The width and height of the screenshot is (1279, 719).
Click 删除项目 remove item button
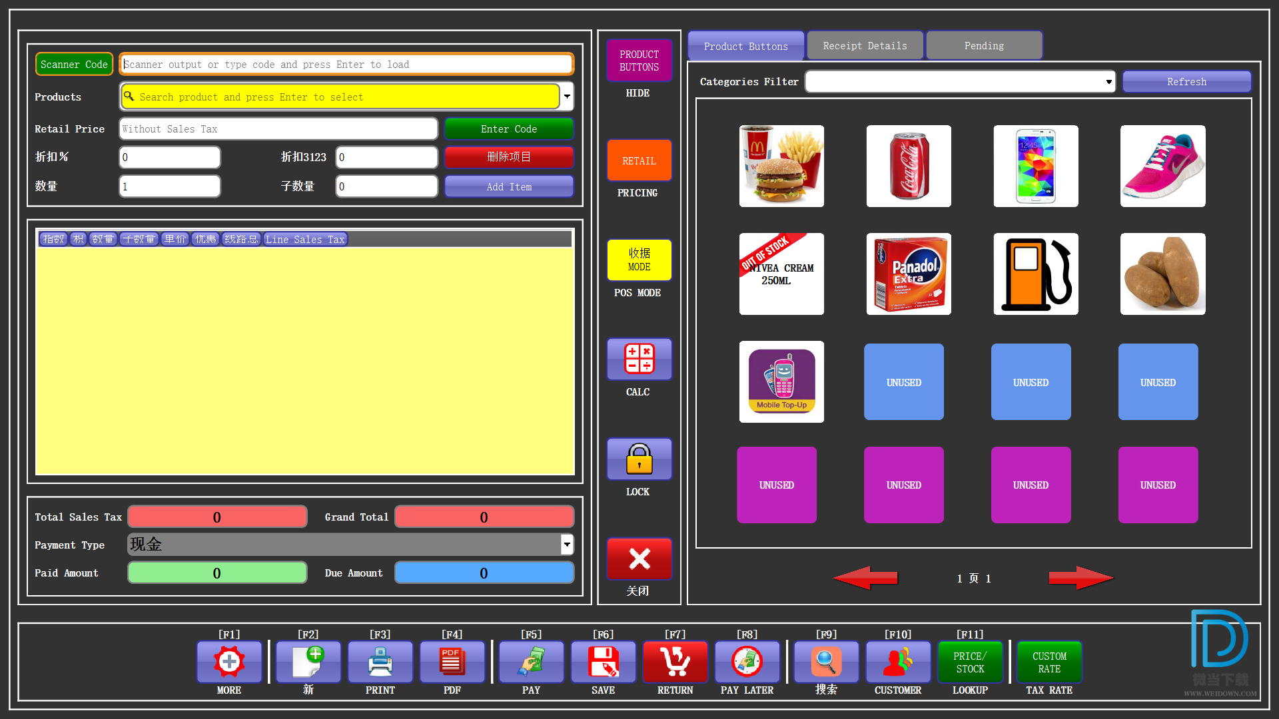(509, 157)
